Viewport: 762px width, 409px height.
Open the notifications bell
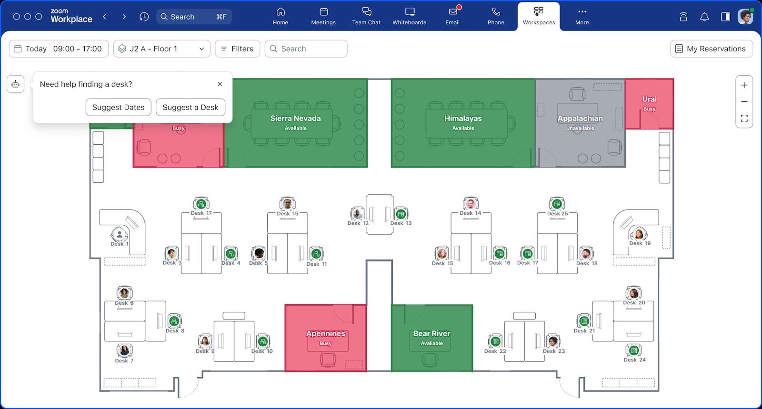pyautogui.click(x=704, y=17)
